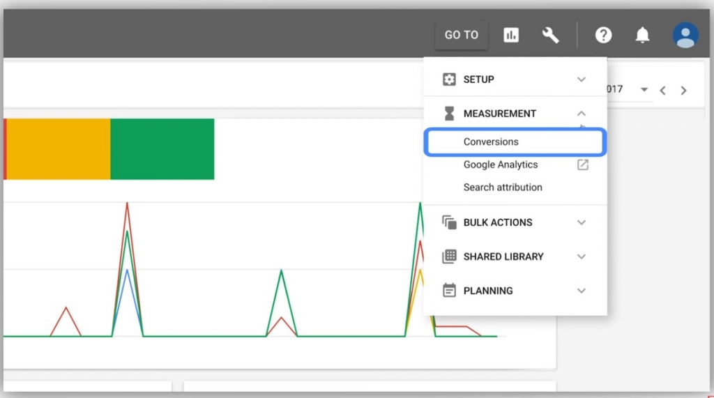The height and width of the screenshot is (398, 714).
Task: Click the green bar segment
Action: [162, 149]
